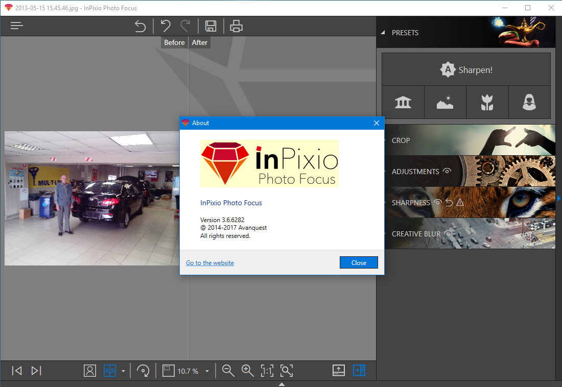Toggle the ADJUSTMENTS eye visibility
The width and height of the screenshot is (562, 387).
pos(447,171)
